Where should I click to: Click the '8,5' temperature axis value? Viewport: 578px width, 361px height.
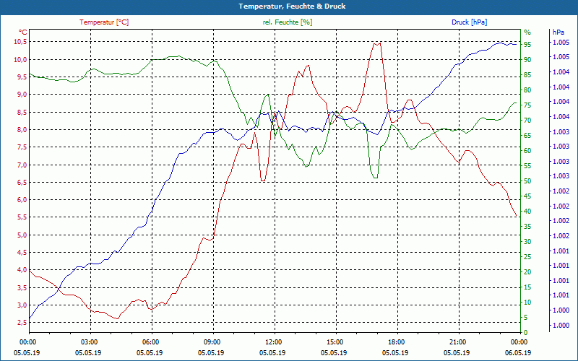(x=22, y=113)
